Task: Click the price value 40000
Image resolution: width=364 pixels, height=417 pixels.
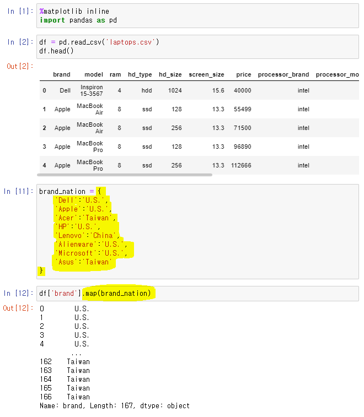Action: point(242,90)
